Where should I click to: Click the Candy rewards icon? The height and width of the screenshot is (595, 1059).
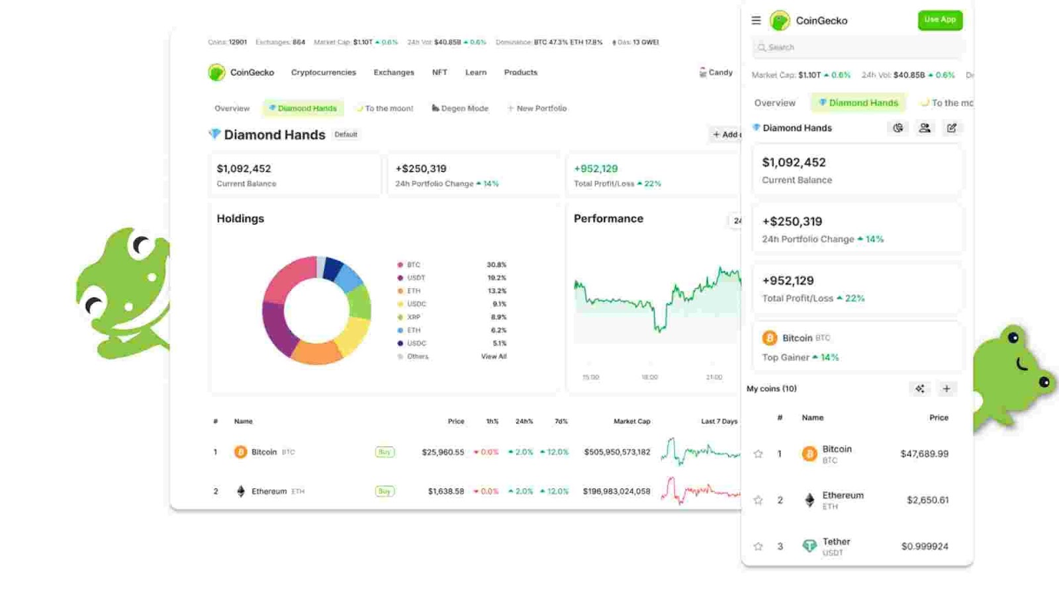(702, 72)
